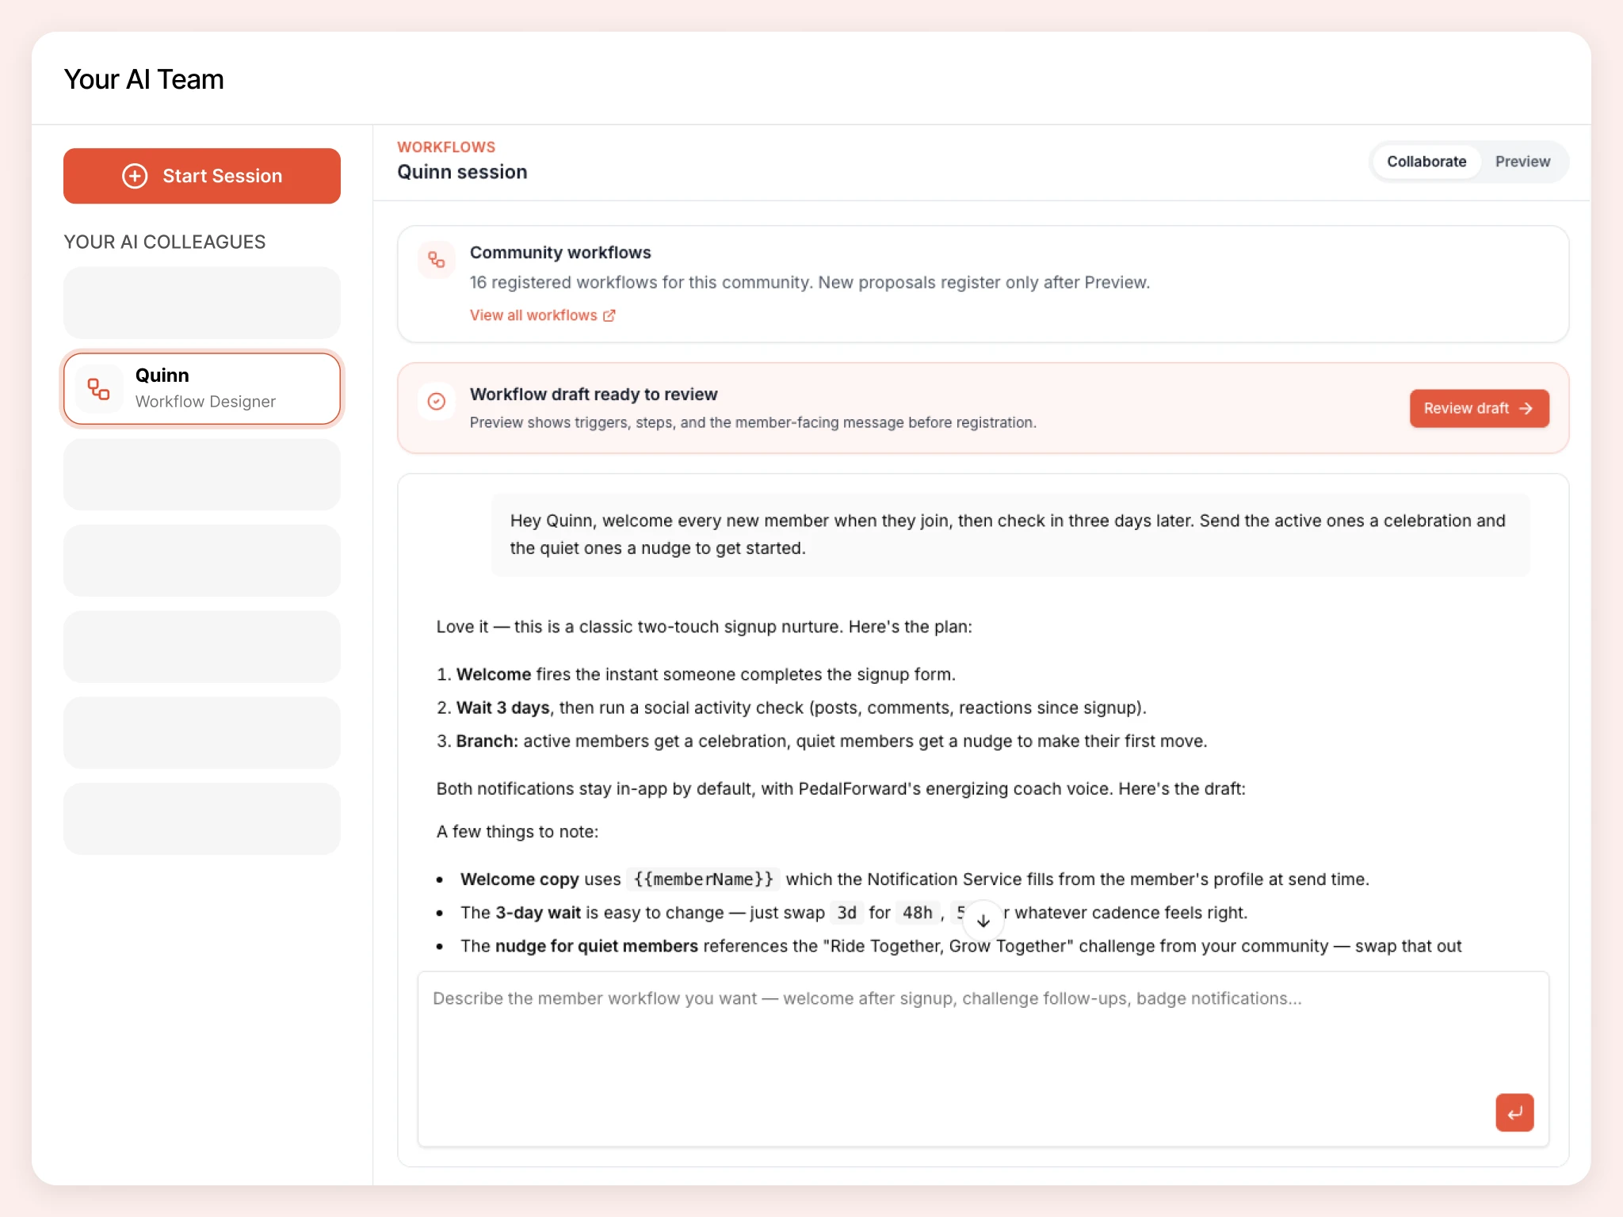Click the '16 registered workflows' description text
This screenshot has height=1217, width=1623.
pos(809,283)
